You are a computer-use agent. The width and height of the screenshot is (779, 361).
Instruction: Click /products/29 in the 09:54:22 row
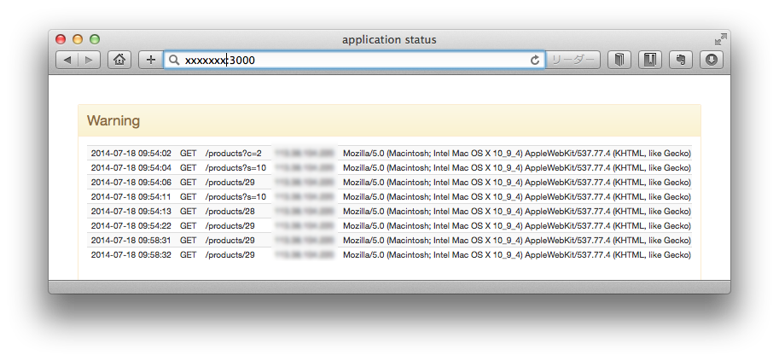(230, 226)
